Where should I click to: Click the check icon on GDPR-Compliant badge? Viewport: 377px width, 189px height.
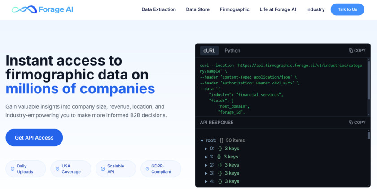(147, 169)
